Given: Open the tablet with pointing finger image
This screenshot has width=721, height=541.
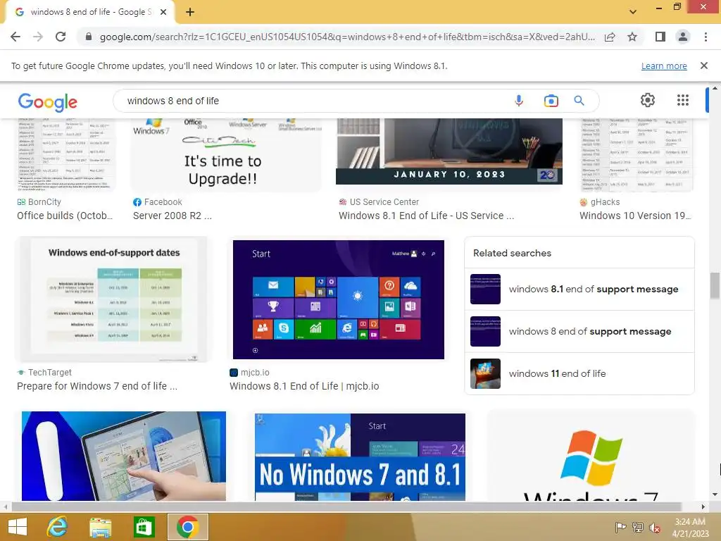Looking at the screenshot, I should pyautogui.click(x=124, y=456).
